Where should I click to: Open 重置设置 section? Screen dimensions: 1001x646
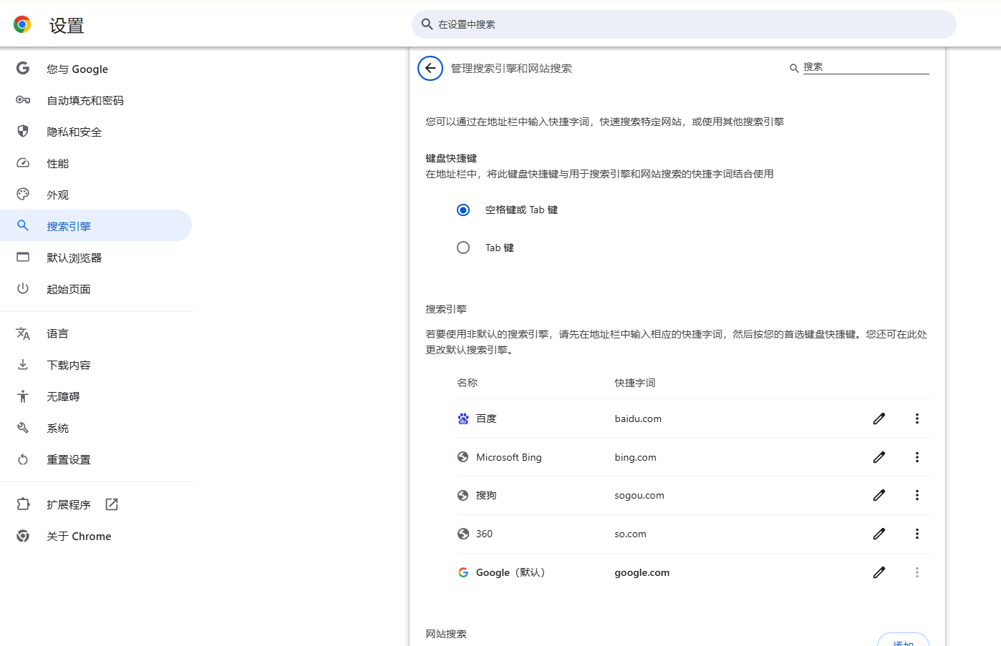tap(96, 459)
